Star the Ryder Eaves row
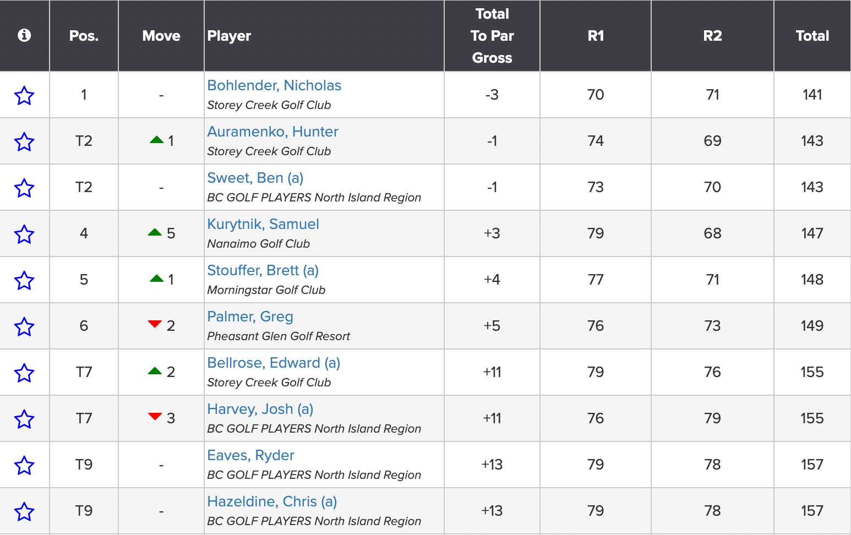The image size is (851, 535). click(x=24, y=465)
